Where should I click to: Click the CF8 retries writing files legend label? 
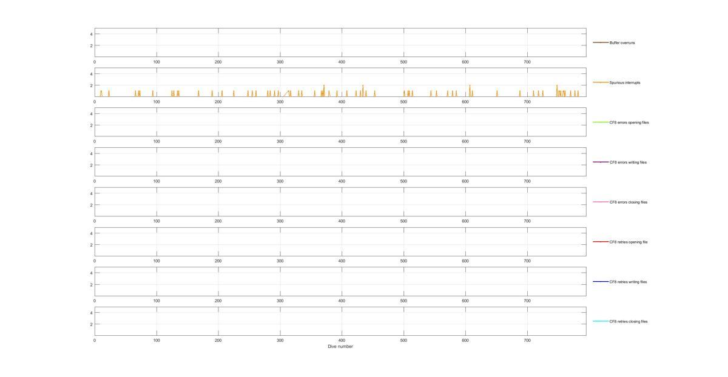pos(629,282)
